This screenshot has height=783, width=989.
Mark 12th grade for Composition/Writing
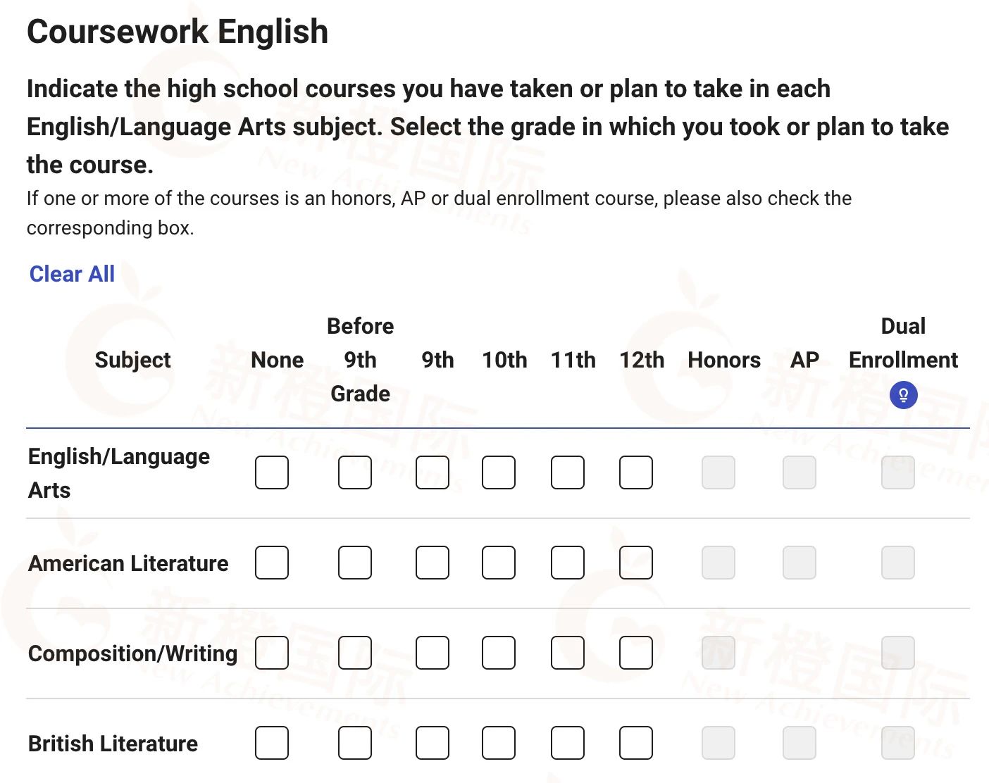636,653
